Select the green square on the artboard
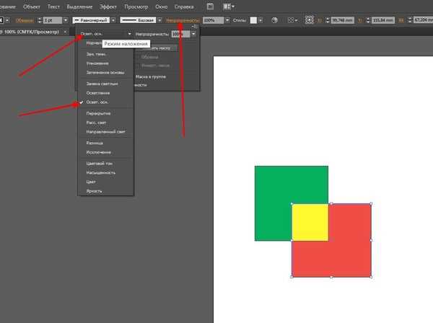The height and width of the screenshot is (323, 433). point(273,203)
